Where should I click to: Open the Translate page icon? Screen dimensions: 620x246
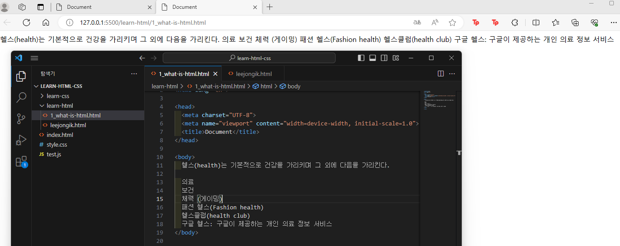click(x=418, y=23)
